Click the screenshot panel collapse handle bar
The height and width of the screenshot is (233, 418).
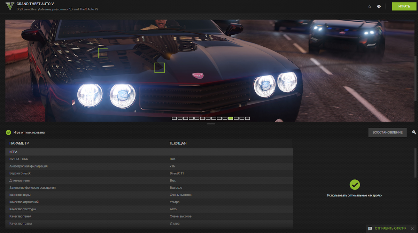(x=211, y=124)
